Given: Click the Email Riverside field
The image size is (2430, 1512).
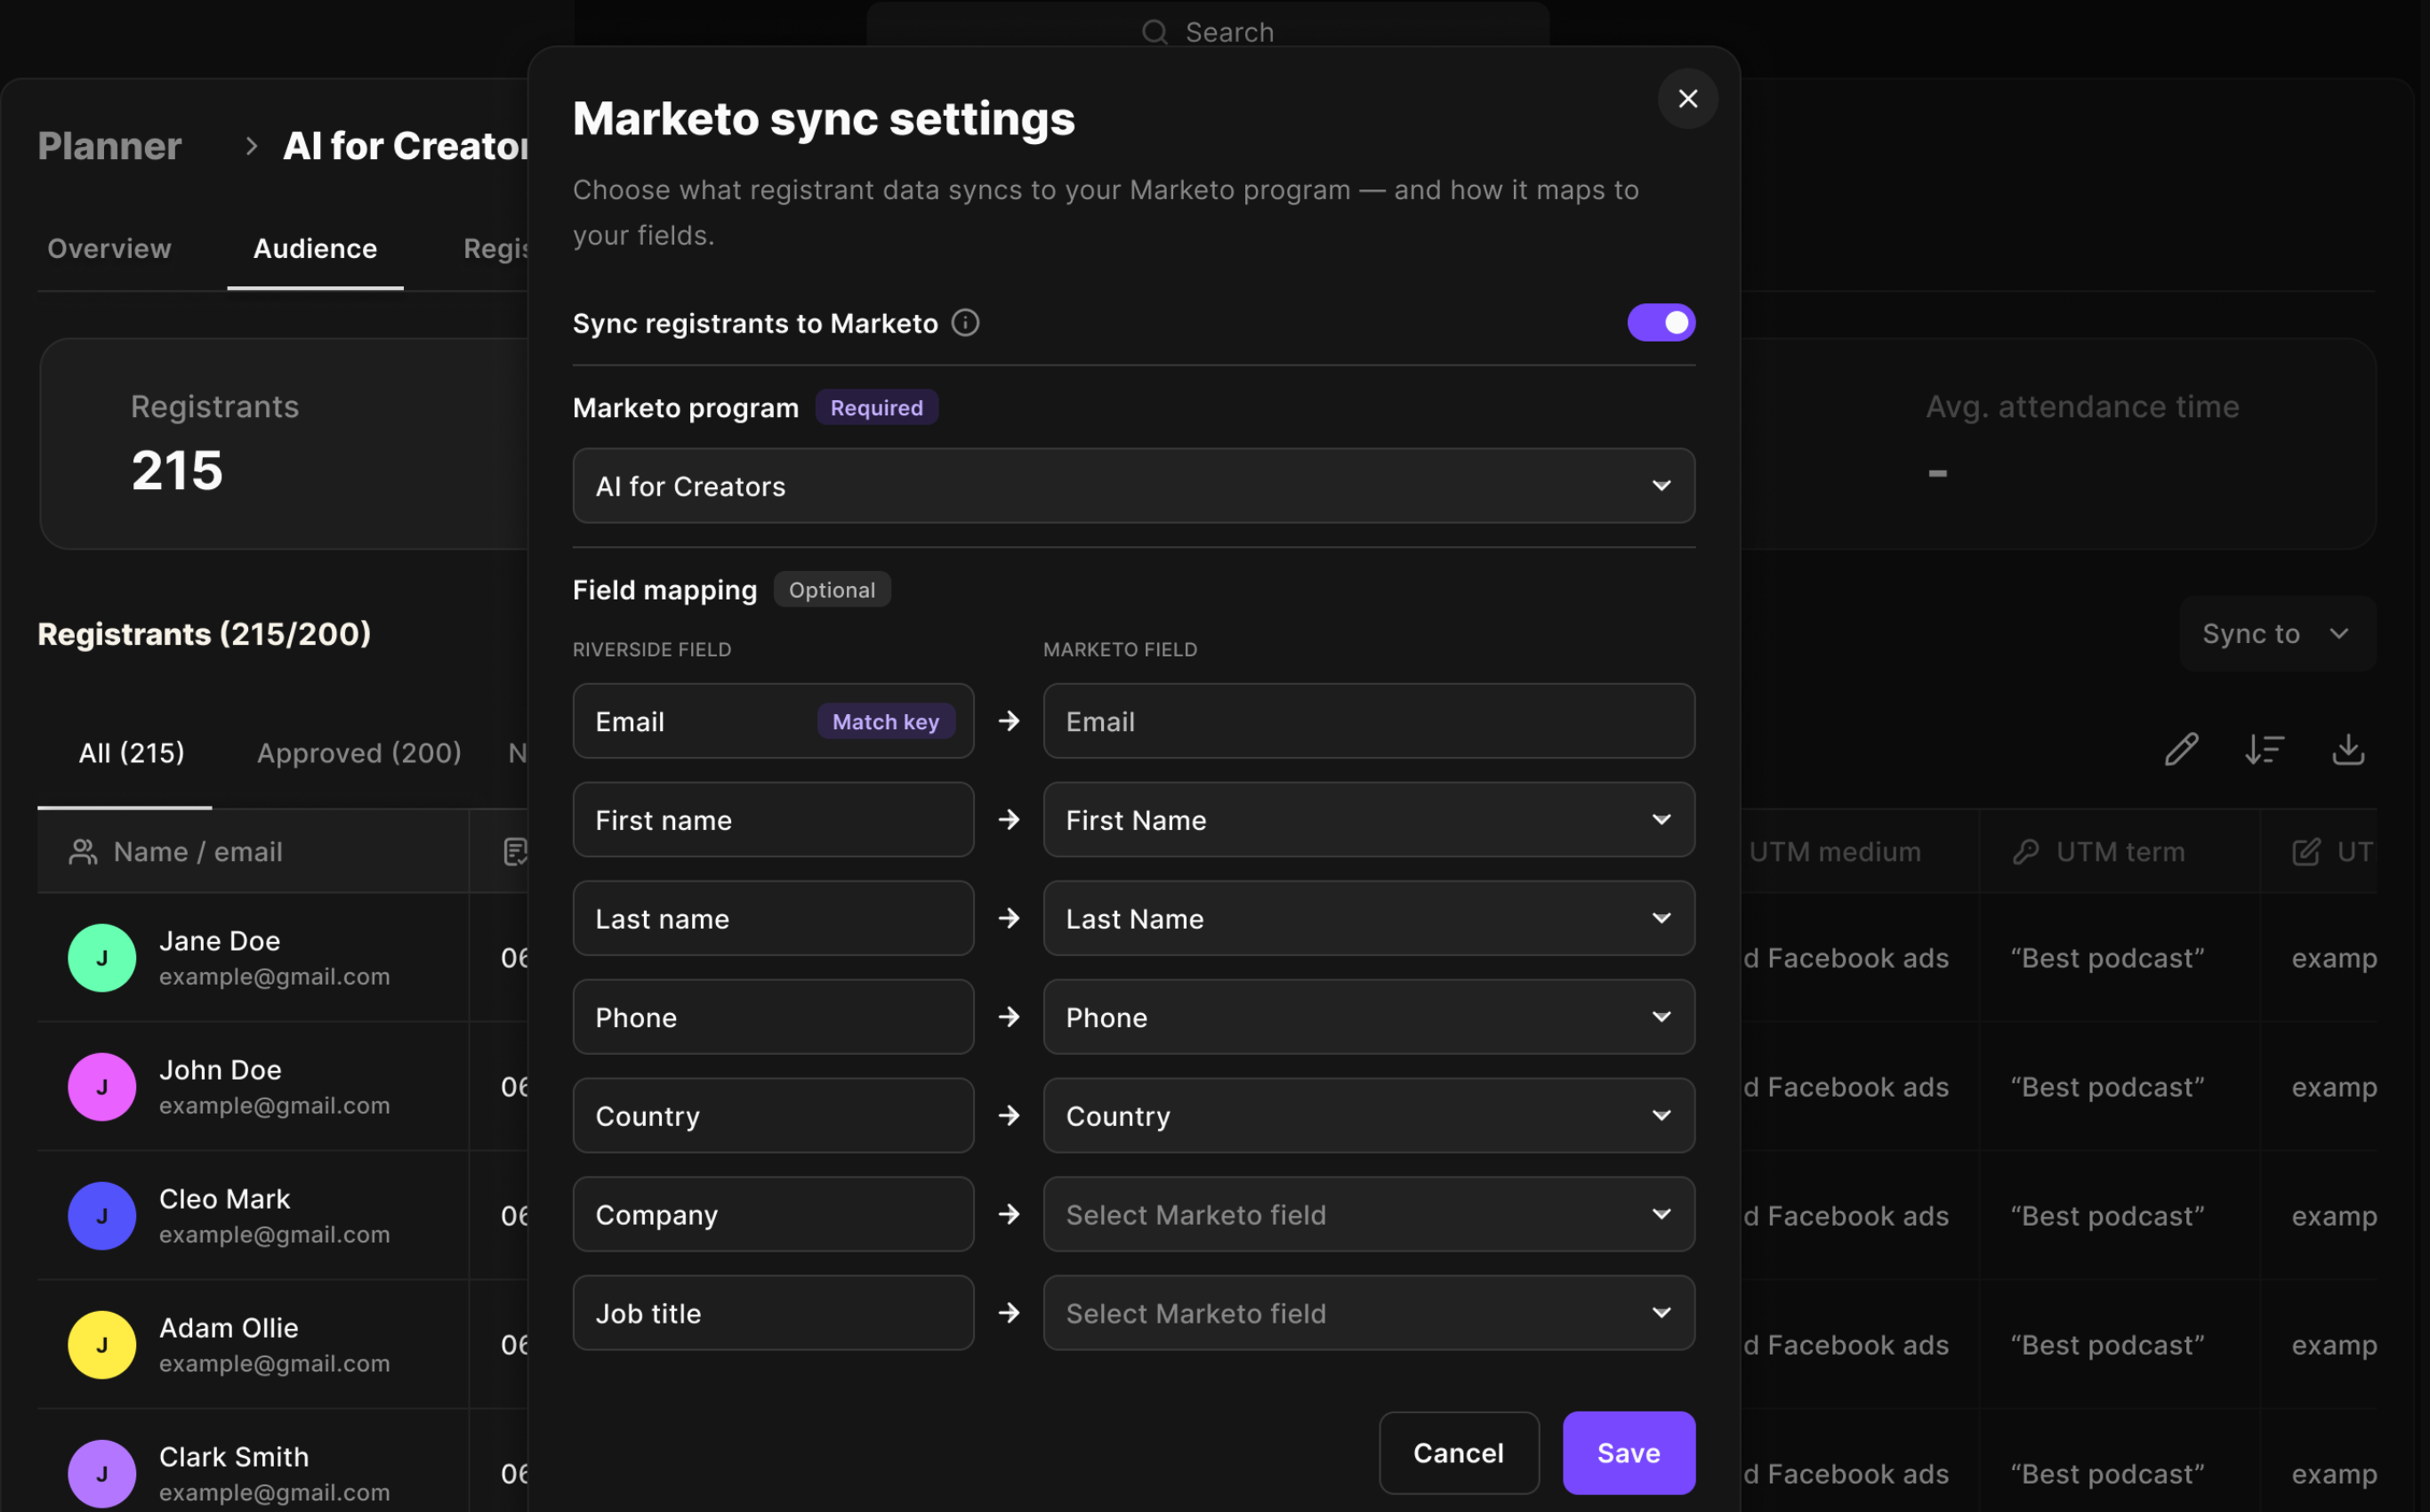Looking at the screenshot, I should click(x=773, y=721).
